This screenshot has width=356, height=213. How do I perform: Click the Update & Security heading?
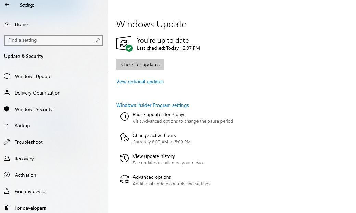(x=24, y=56)
